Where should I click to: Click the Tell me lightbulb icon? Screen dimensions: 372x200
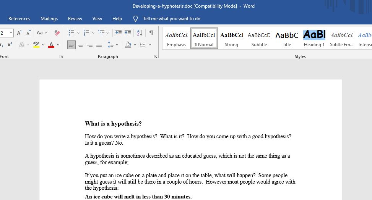135,18
